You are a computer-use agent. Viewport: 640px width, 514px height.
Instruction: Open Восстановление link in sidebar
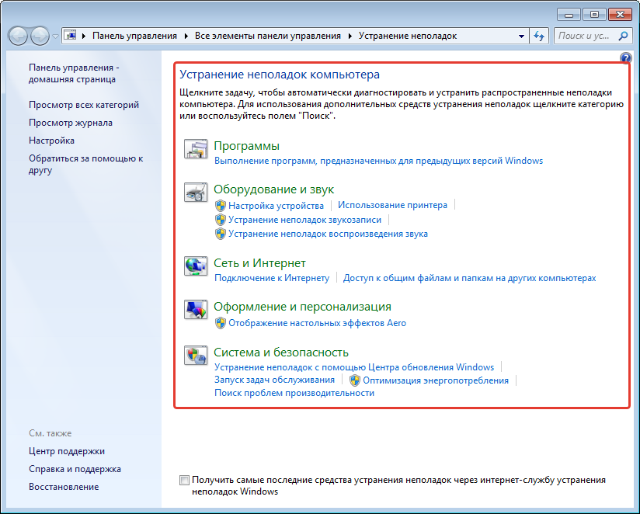click(64, 487)
